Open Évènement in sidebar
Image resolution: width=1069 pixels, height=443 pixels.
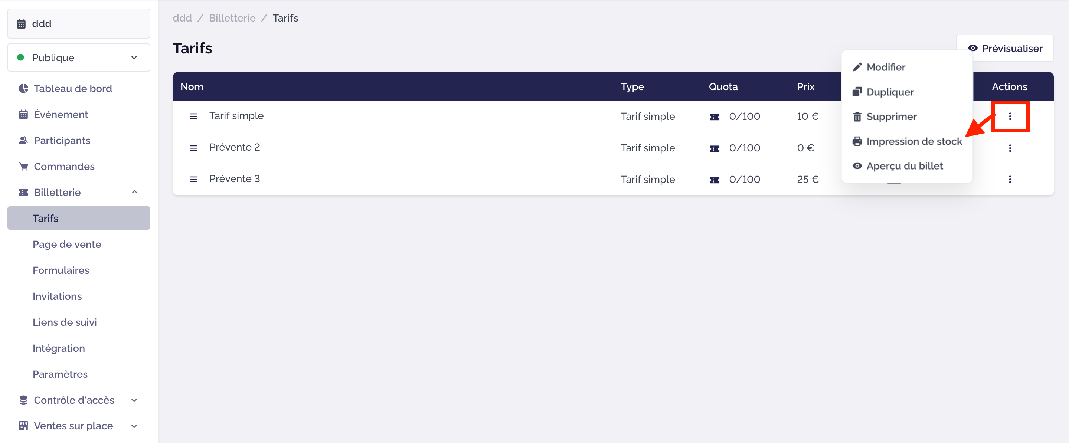[79, 115]
